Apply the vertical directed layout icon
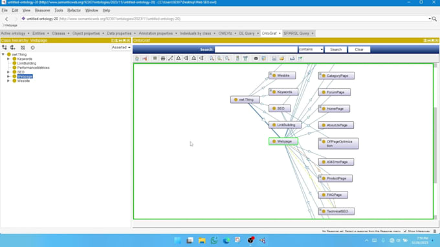Image resolution: width=440 pixels, height=247 pixels. [x=193, y=58]
